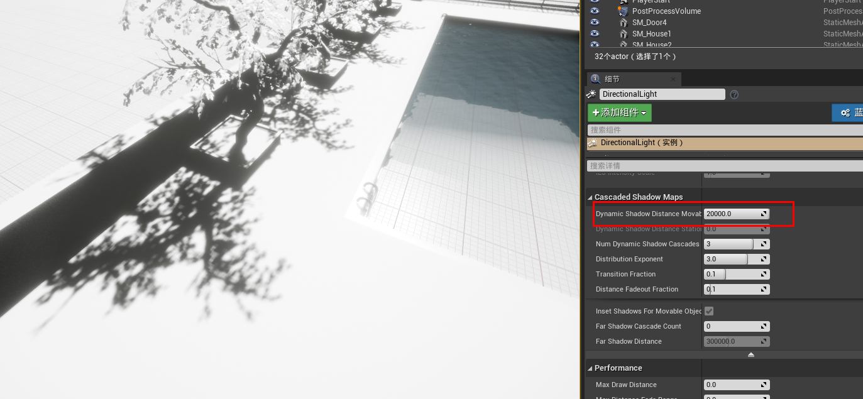Toggle visibility of SM_House1
The image size is (863, 399).
click(595, 33)
